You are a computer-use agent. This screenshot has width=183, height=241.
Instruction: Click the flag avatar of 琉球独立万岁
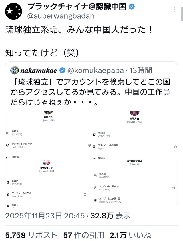[x=47, y=162]
